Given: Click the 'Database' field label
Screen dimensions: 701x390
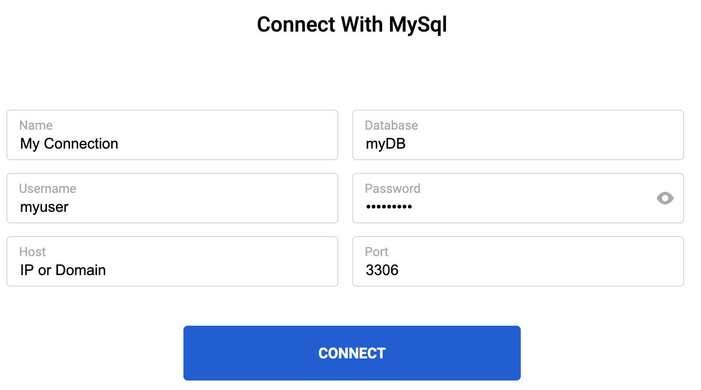Looking at the screenshot, I should (391, 125).
